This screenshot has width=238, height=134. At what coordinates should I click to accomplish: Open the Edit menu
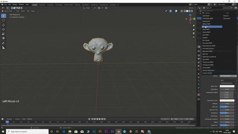(10, 4)
